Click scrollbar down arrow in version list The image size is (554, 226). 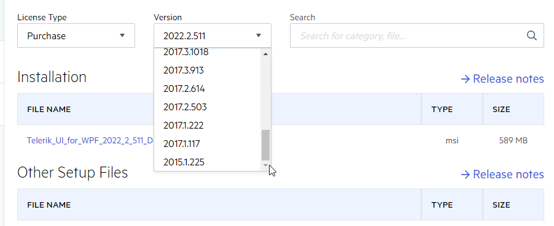(x=266, y=165)
